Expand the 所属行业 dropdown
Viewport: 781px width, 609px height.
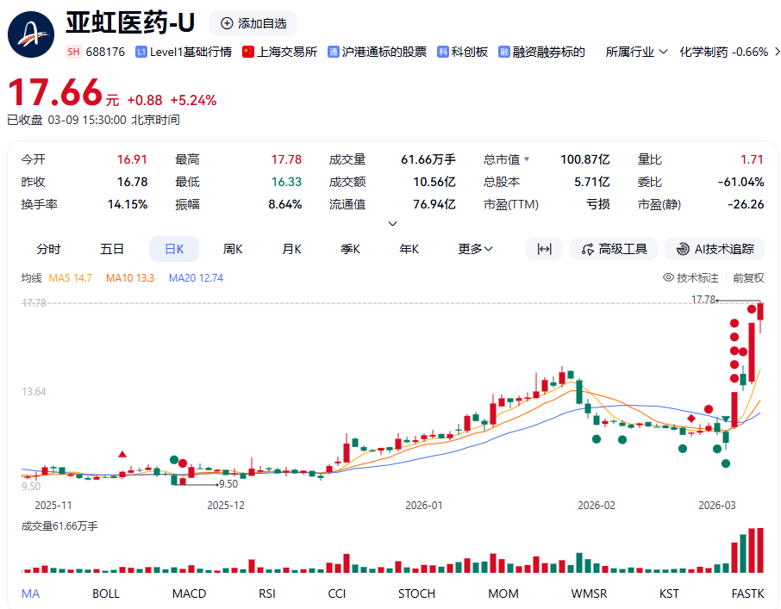(637, 52)
